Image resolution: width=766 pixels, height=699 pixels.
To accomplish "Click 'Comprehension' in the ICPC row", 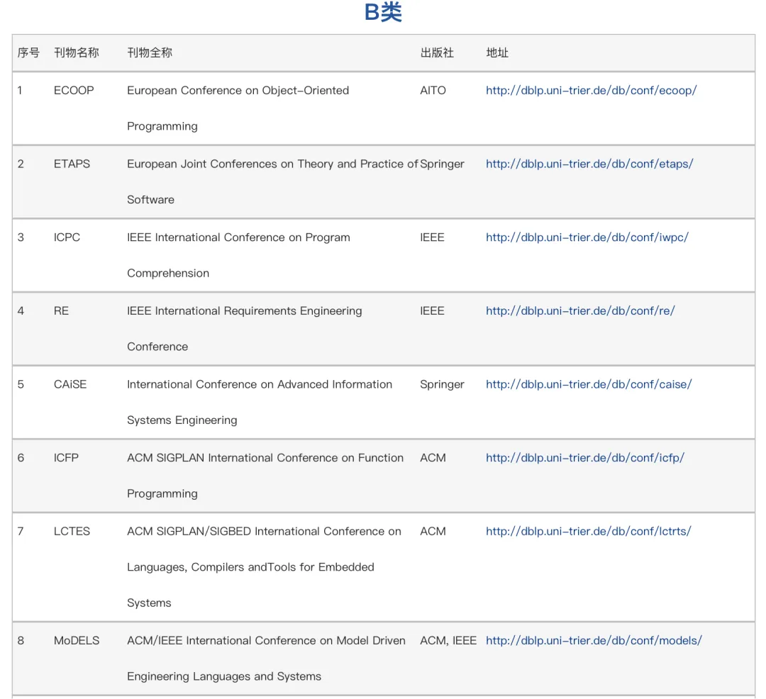I will [168, 274].
